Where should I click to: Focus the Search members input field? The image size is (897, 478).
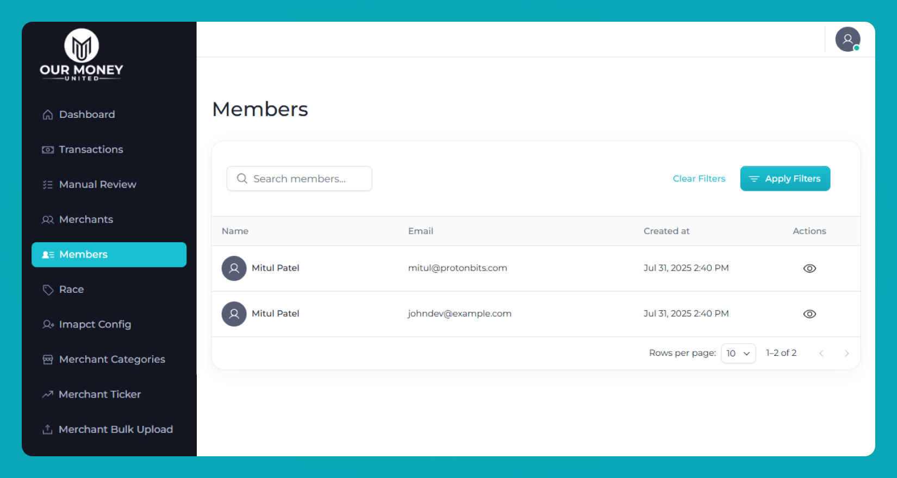(304, 179)
